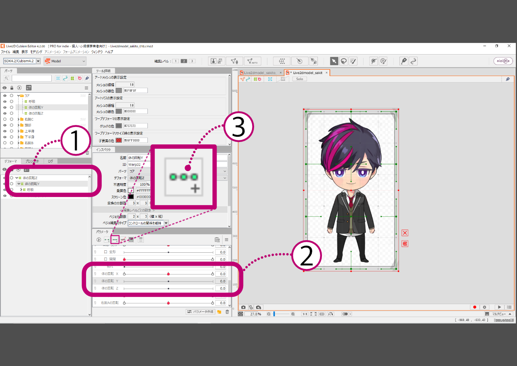The image size is (517, 366).
Task: Create a rotation deformer from toolbar
Action: coord(299,61)
